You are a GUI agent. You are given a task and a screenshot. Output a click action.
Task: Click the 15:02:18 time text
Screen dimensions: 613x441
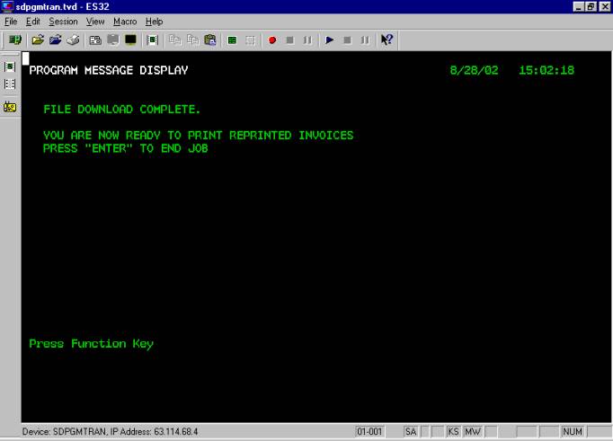546,70
